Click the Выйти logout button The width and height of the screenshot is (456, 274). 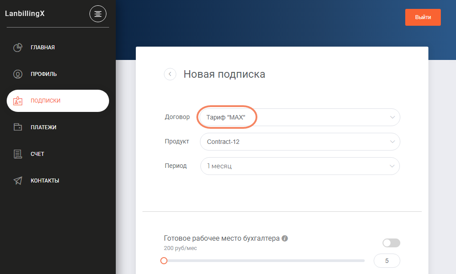point(423,17)
